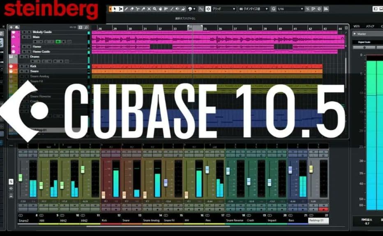The image size is (383, 236).
Task: Expand the Master section triangle
Action: tap(355, 34)
